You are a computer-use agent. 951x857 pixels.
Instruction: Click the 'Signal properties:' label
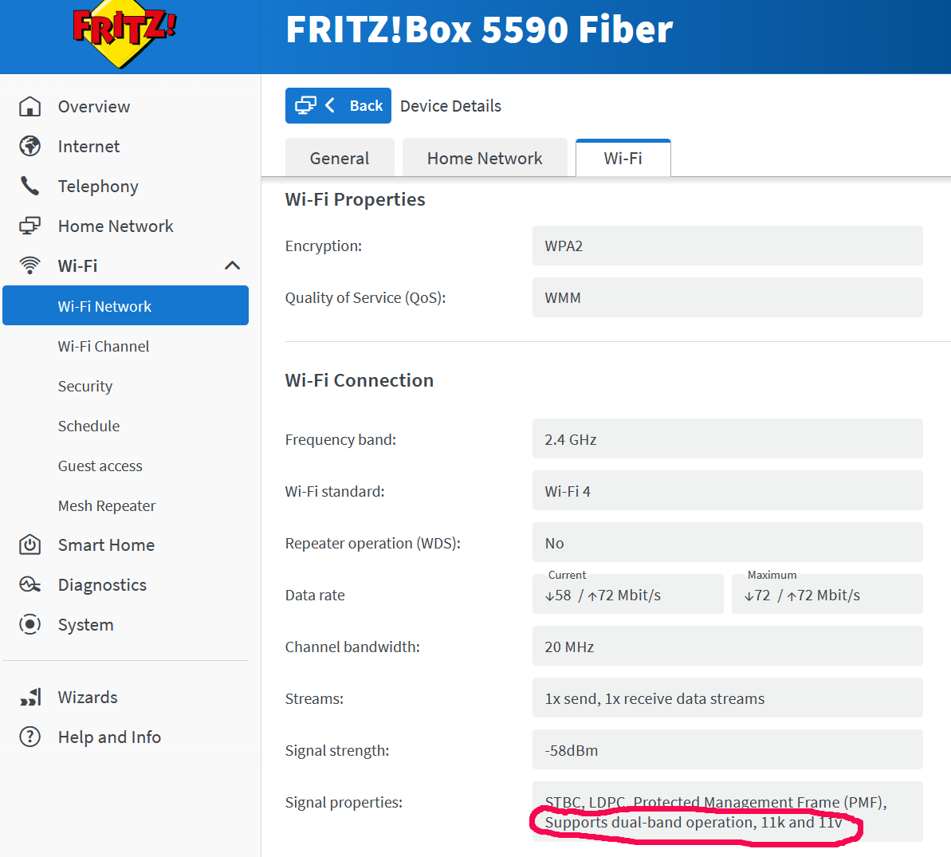coord(344,803)
